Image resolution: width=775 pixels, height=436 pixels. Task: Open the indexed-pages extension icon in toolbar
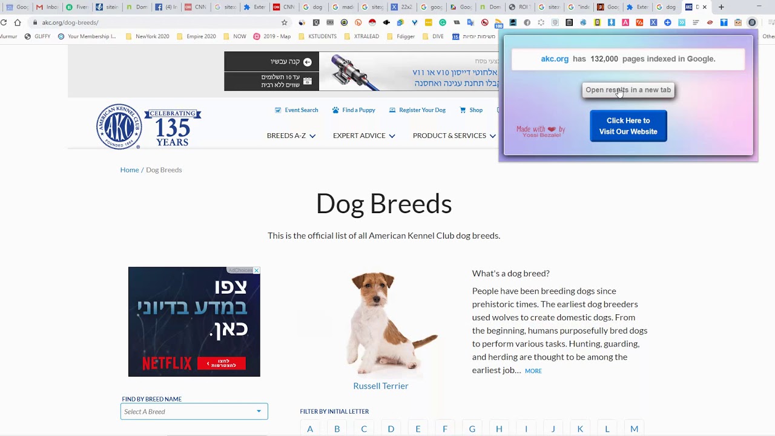pyautogui.click(x=751, y=22)
